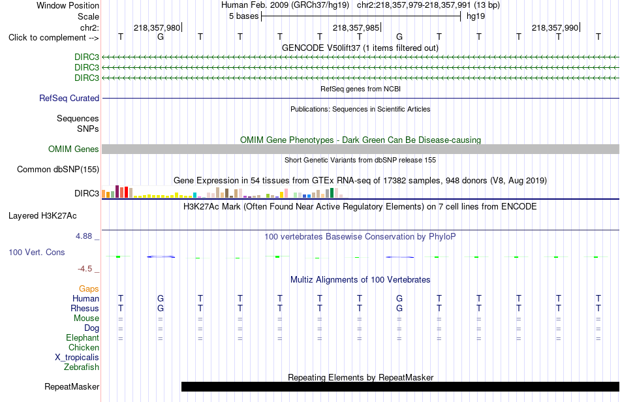
Task: Click "Repeating Elements by RepeatMasker" title
Action: click(360, 377)
